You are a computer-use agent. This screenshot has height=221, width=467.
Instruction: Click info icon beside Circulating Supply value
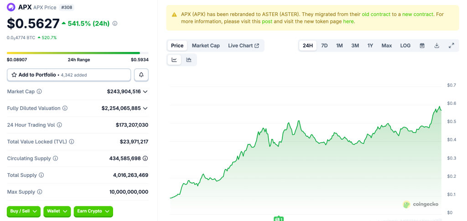[145, 159]
